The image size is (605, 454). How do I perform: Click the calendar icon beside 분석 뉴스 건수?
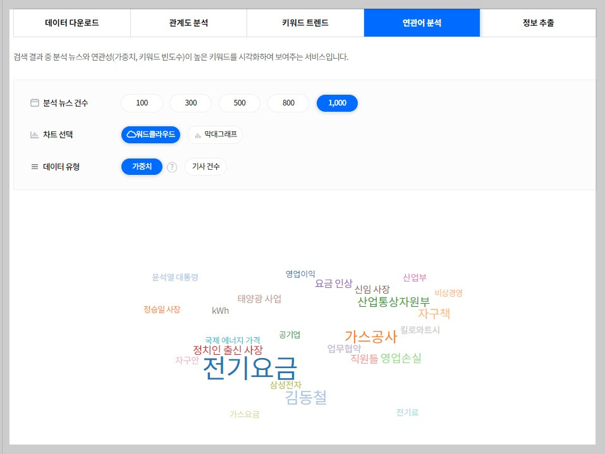pos(35,103)
